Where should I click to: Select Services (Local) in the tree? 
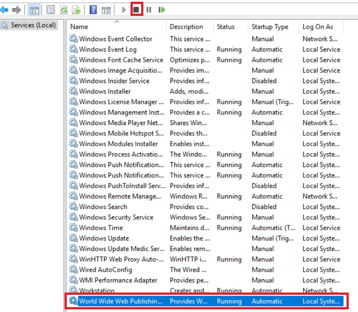point(33,25)
